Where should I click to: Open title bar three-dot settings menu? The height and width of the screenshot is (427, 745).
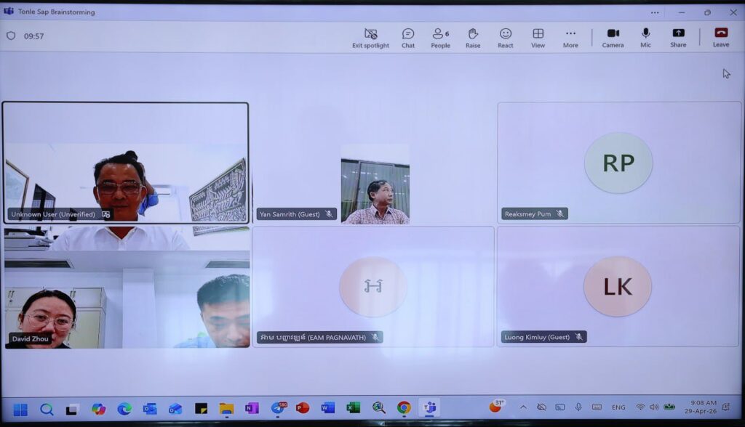[x=655, y=12]
